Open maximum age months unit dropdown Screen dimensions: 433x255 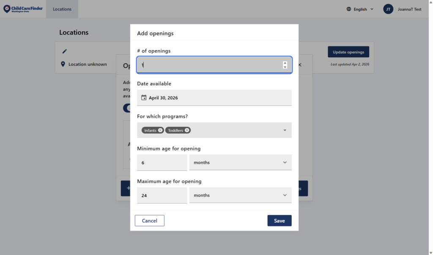pos(240,196)
